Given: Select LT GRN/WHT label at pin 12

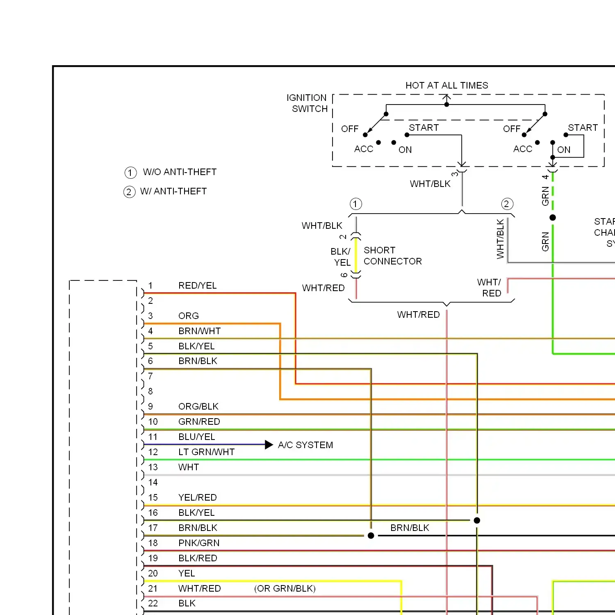Looking at the screenshot, I should click(207, 452).
